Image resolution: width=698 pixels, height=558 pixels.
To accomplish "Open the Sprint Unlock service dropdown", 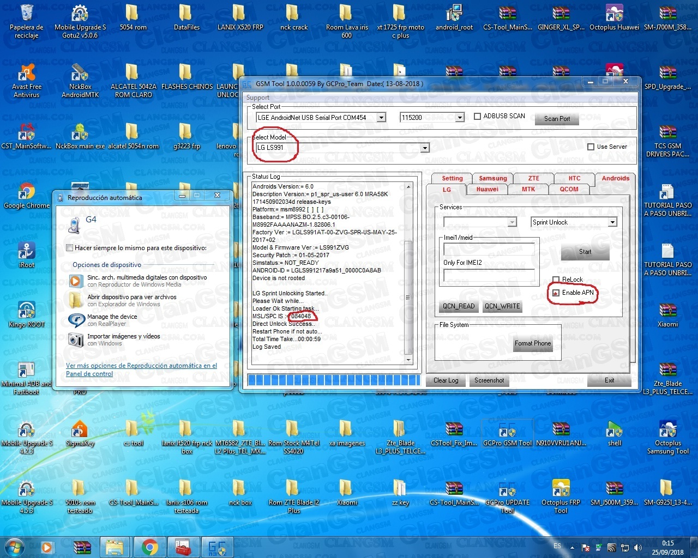I will click(x=612, y=222).
